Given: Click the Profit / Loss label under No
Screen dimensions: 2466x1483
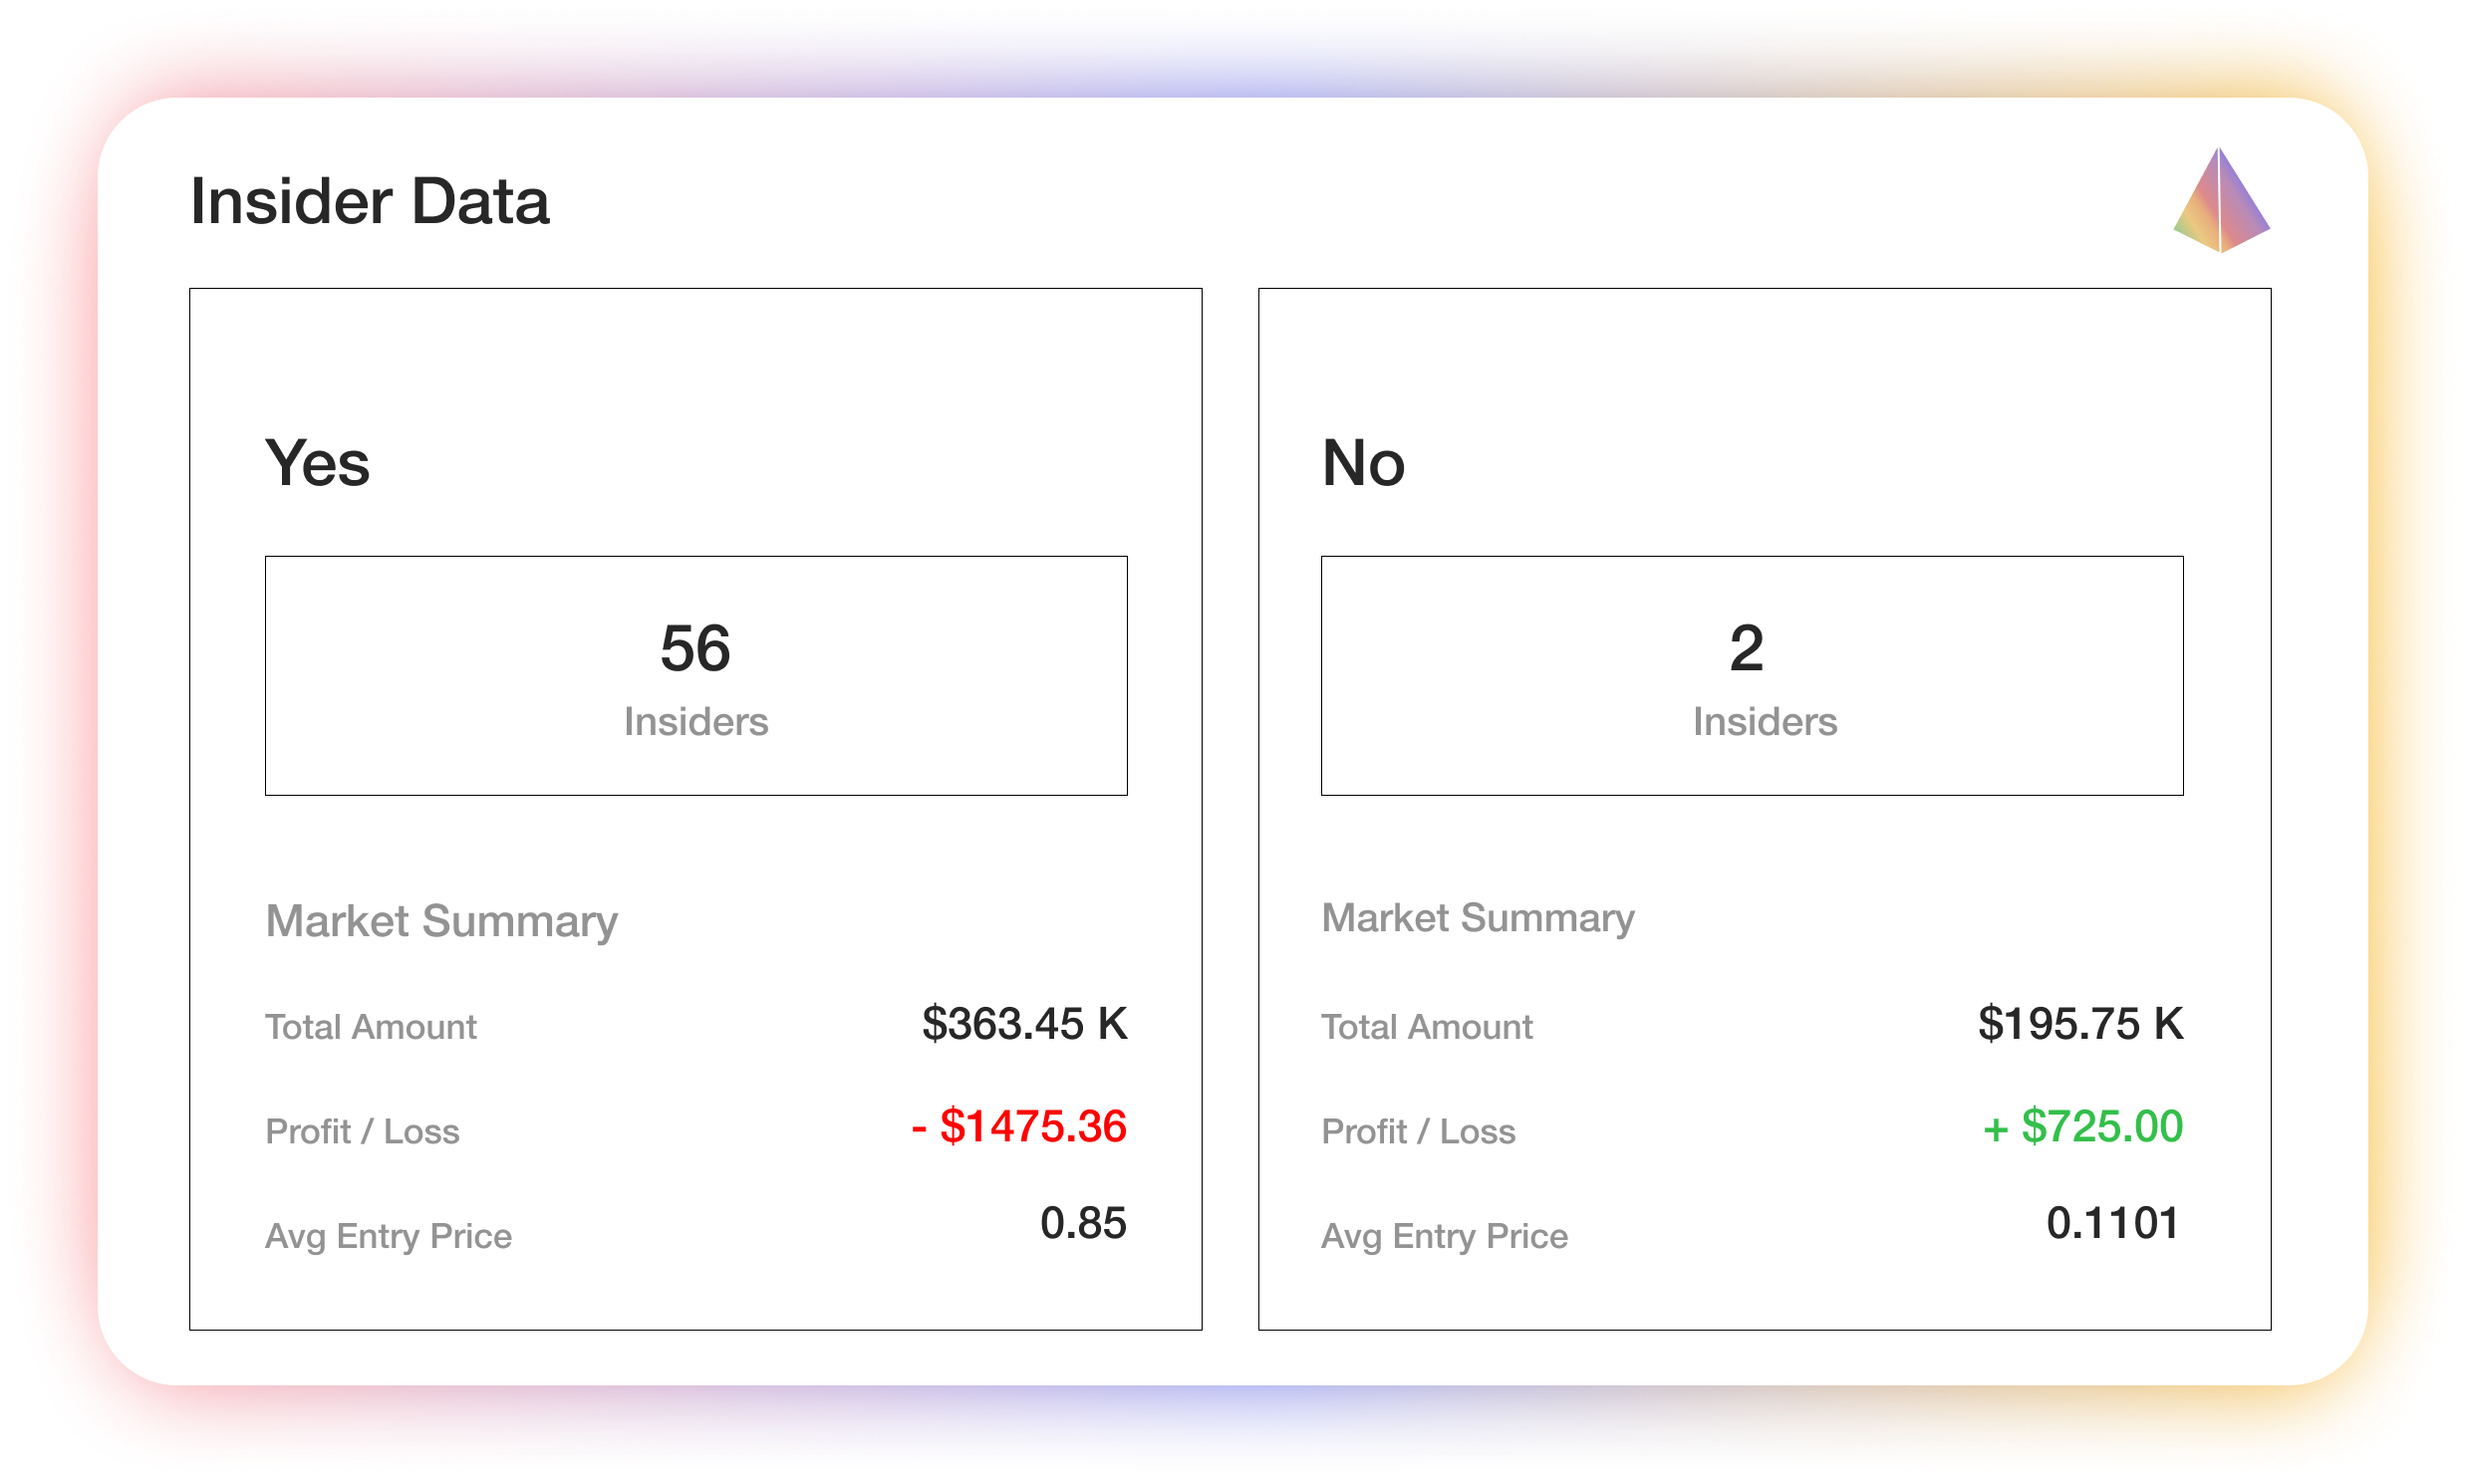Looking at the screenshot, I should pyautogui.click(x=1420, y=1130).
